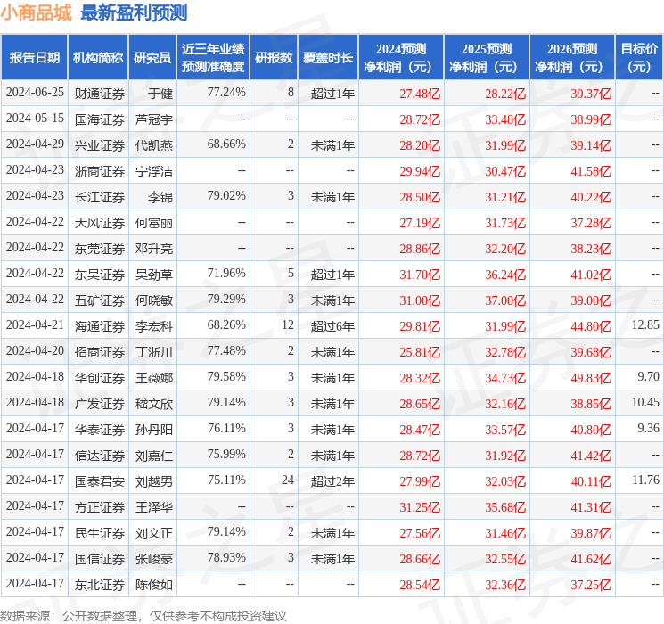Click analyst name 于健

[160, 94]
